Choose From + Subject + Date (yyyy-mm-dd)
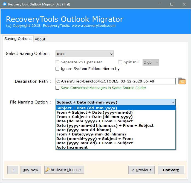The image size is (191, 183). coord(115,112)
